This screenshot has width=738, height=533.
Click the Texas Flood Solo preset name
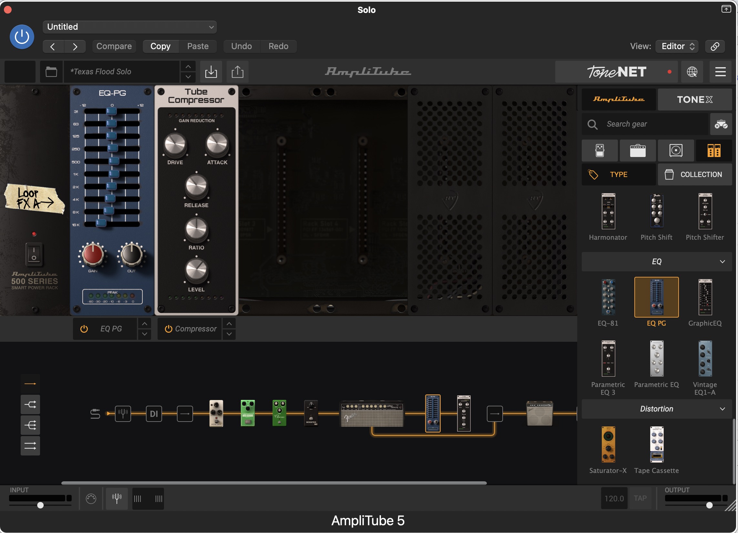coord(122,72)
